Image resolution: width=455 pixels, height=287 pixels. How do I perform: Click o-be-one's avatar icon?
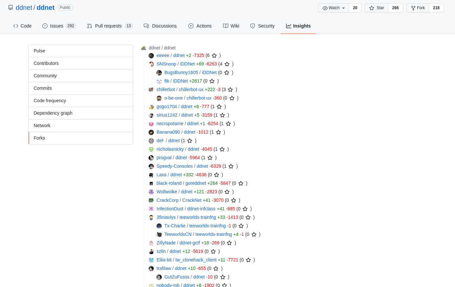[x=159, y=98]
